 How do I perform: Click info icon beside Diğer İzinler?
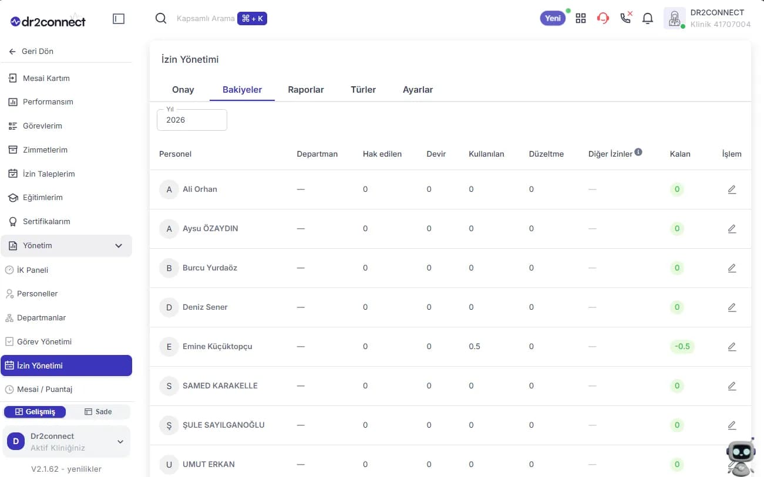(638, 152)
